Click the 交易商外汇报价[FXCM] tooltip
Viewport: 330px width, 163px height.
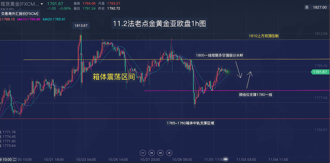pos(20,14)
